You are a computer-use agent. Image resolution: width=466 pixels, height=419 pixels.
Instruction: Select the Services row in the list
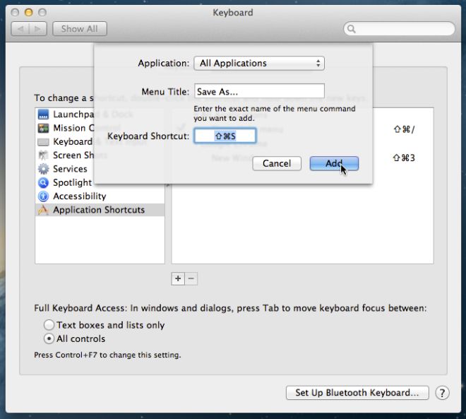click(x=100, y=169)
